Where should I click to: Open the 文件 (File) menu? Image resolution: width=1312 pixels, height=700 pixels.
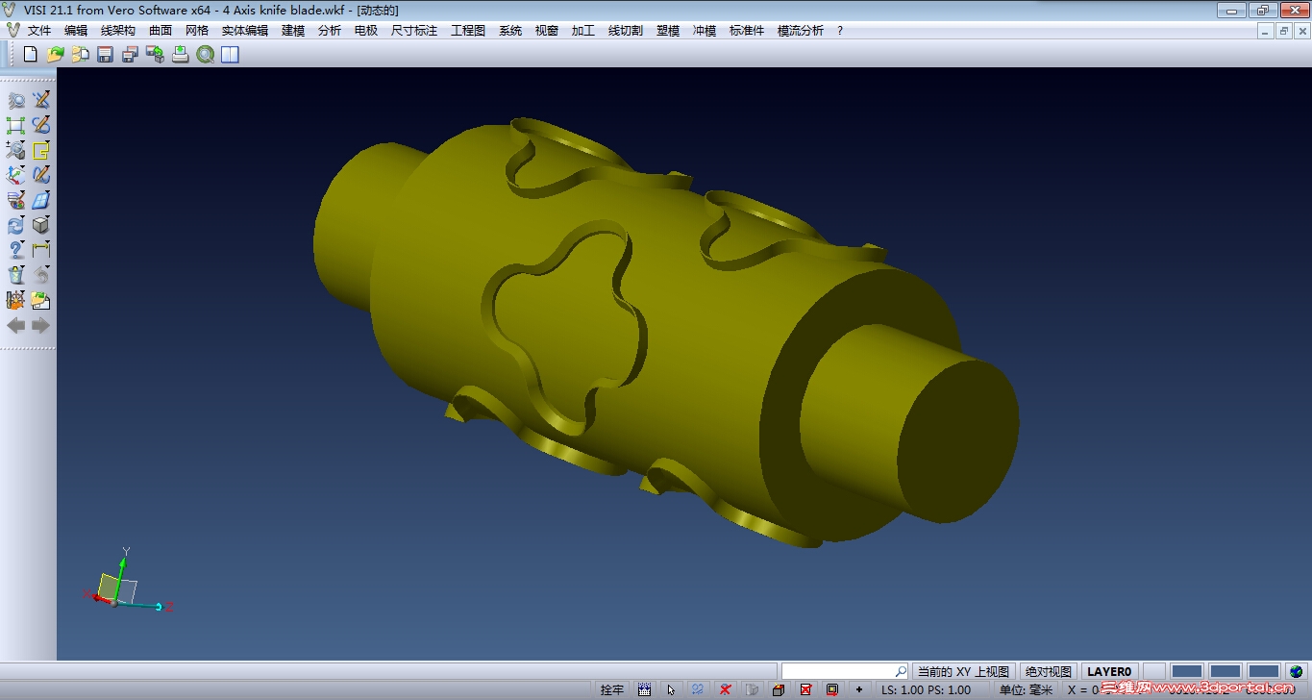39,31
